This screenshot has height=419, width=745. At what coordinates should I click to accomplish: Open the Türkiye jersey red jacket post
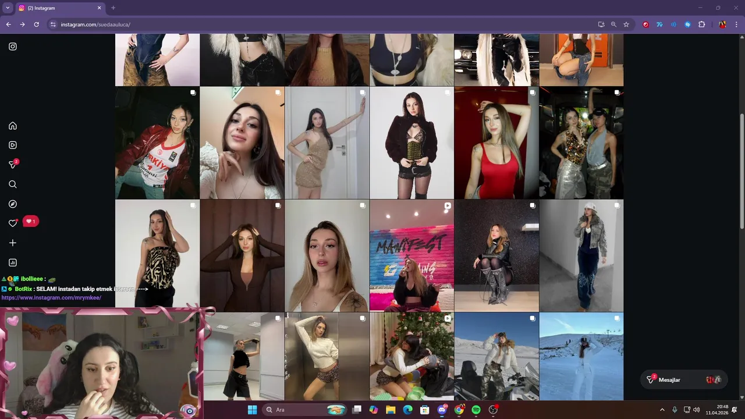pyautogui.click(x=157, y=143)
